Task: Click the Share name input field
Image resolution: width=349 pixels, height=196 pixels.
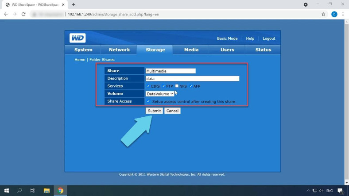Action: (171, 71)
